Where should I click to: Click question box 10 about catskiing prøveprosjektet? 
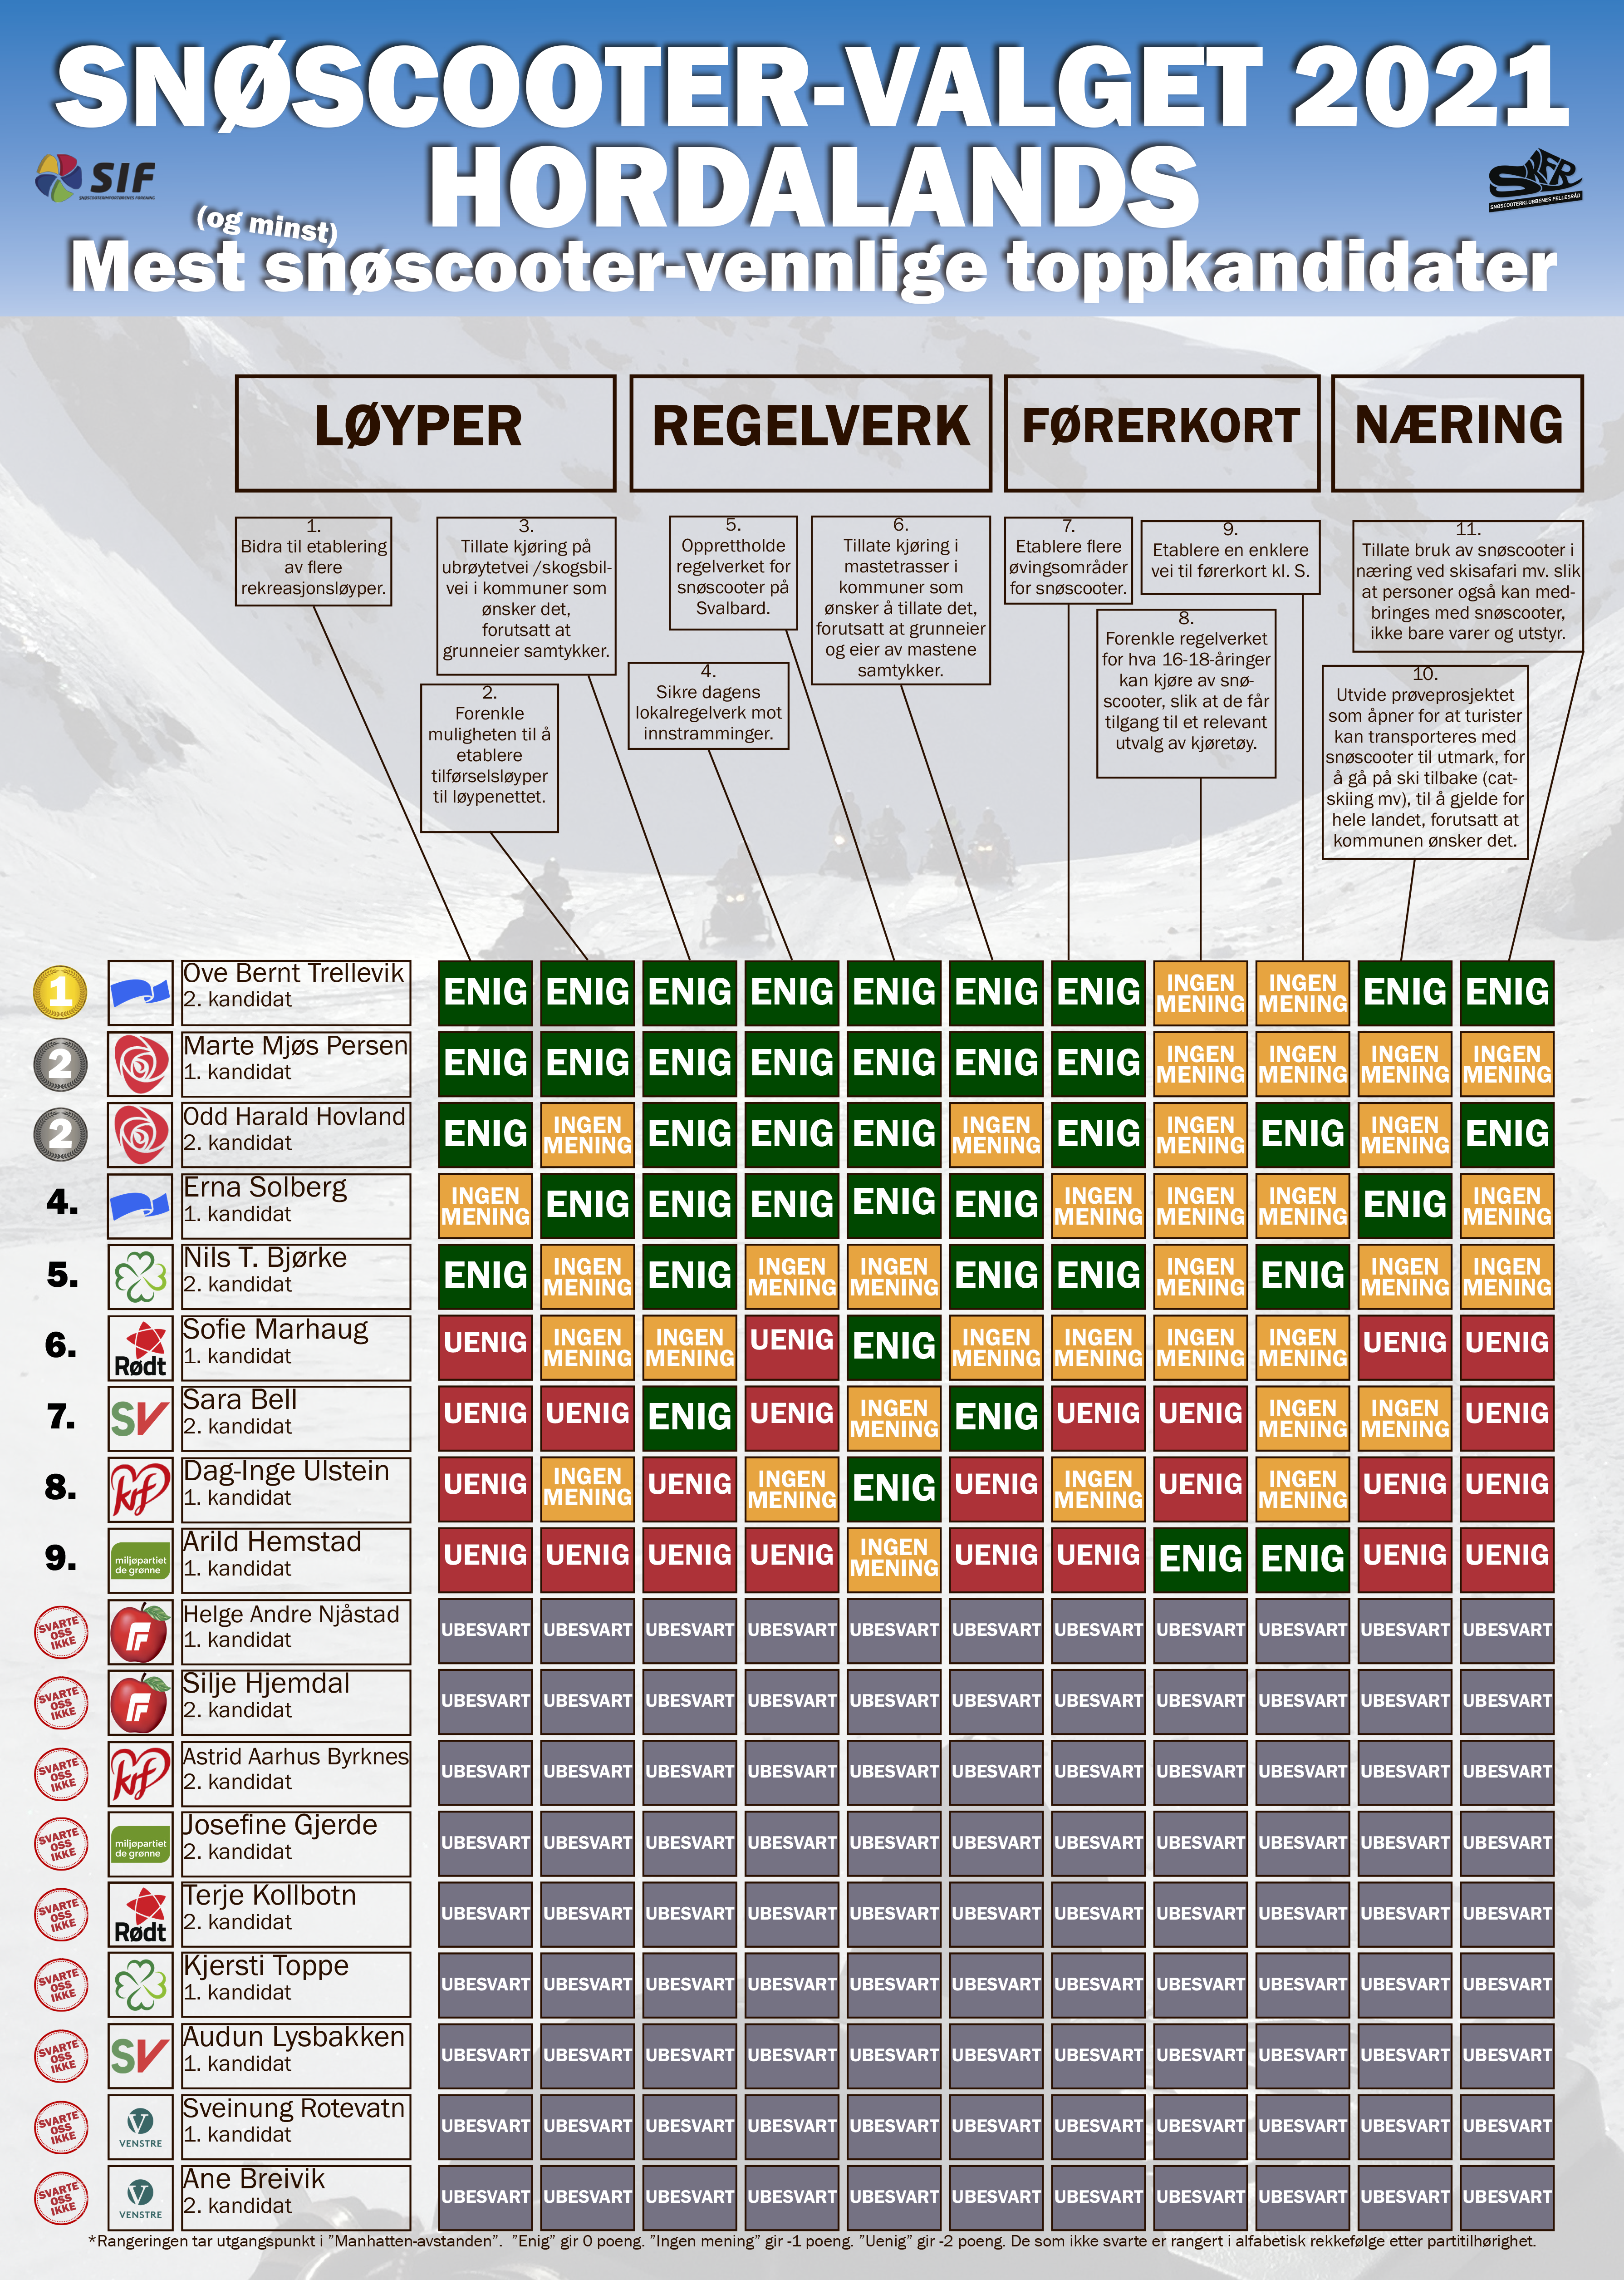[x=1425, y=761]
